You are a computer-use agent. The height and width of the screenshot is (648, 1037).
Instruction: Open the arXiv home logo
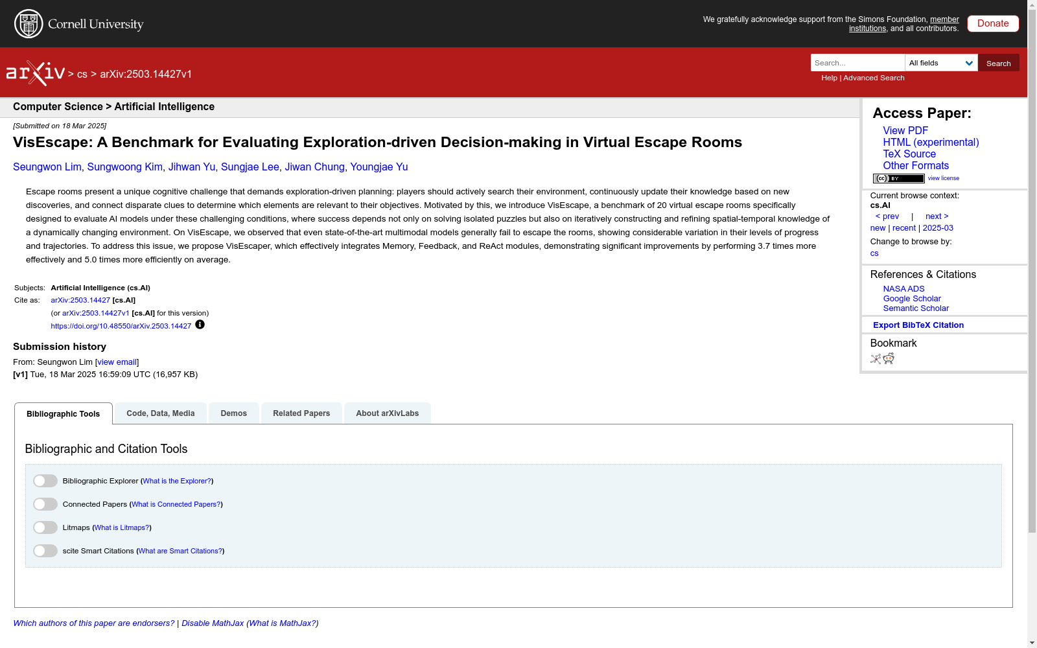36,73
